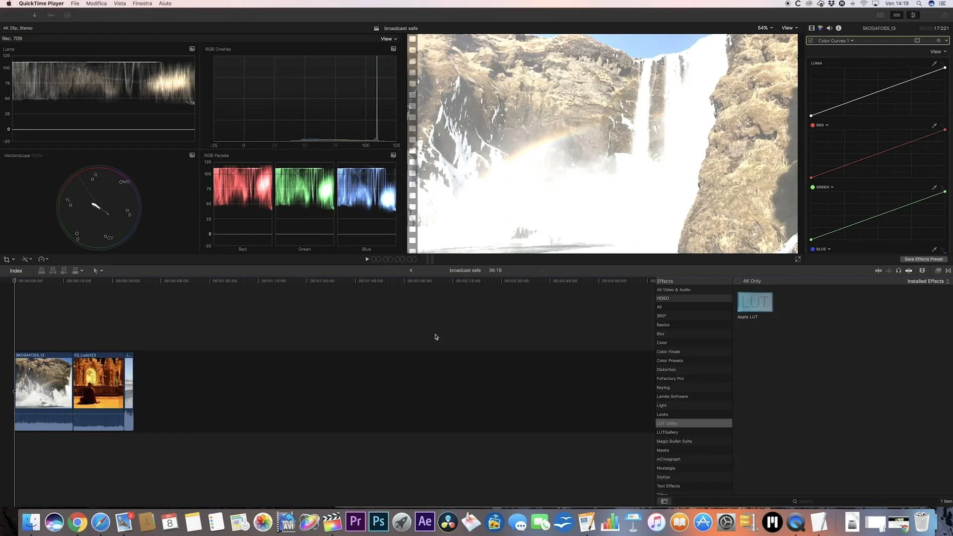Open the Luma waveform scope settings icon
The height and width of the screenshot is (536, 953).
pyautogui.click(x=192, y=49)
